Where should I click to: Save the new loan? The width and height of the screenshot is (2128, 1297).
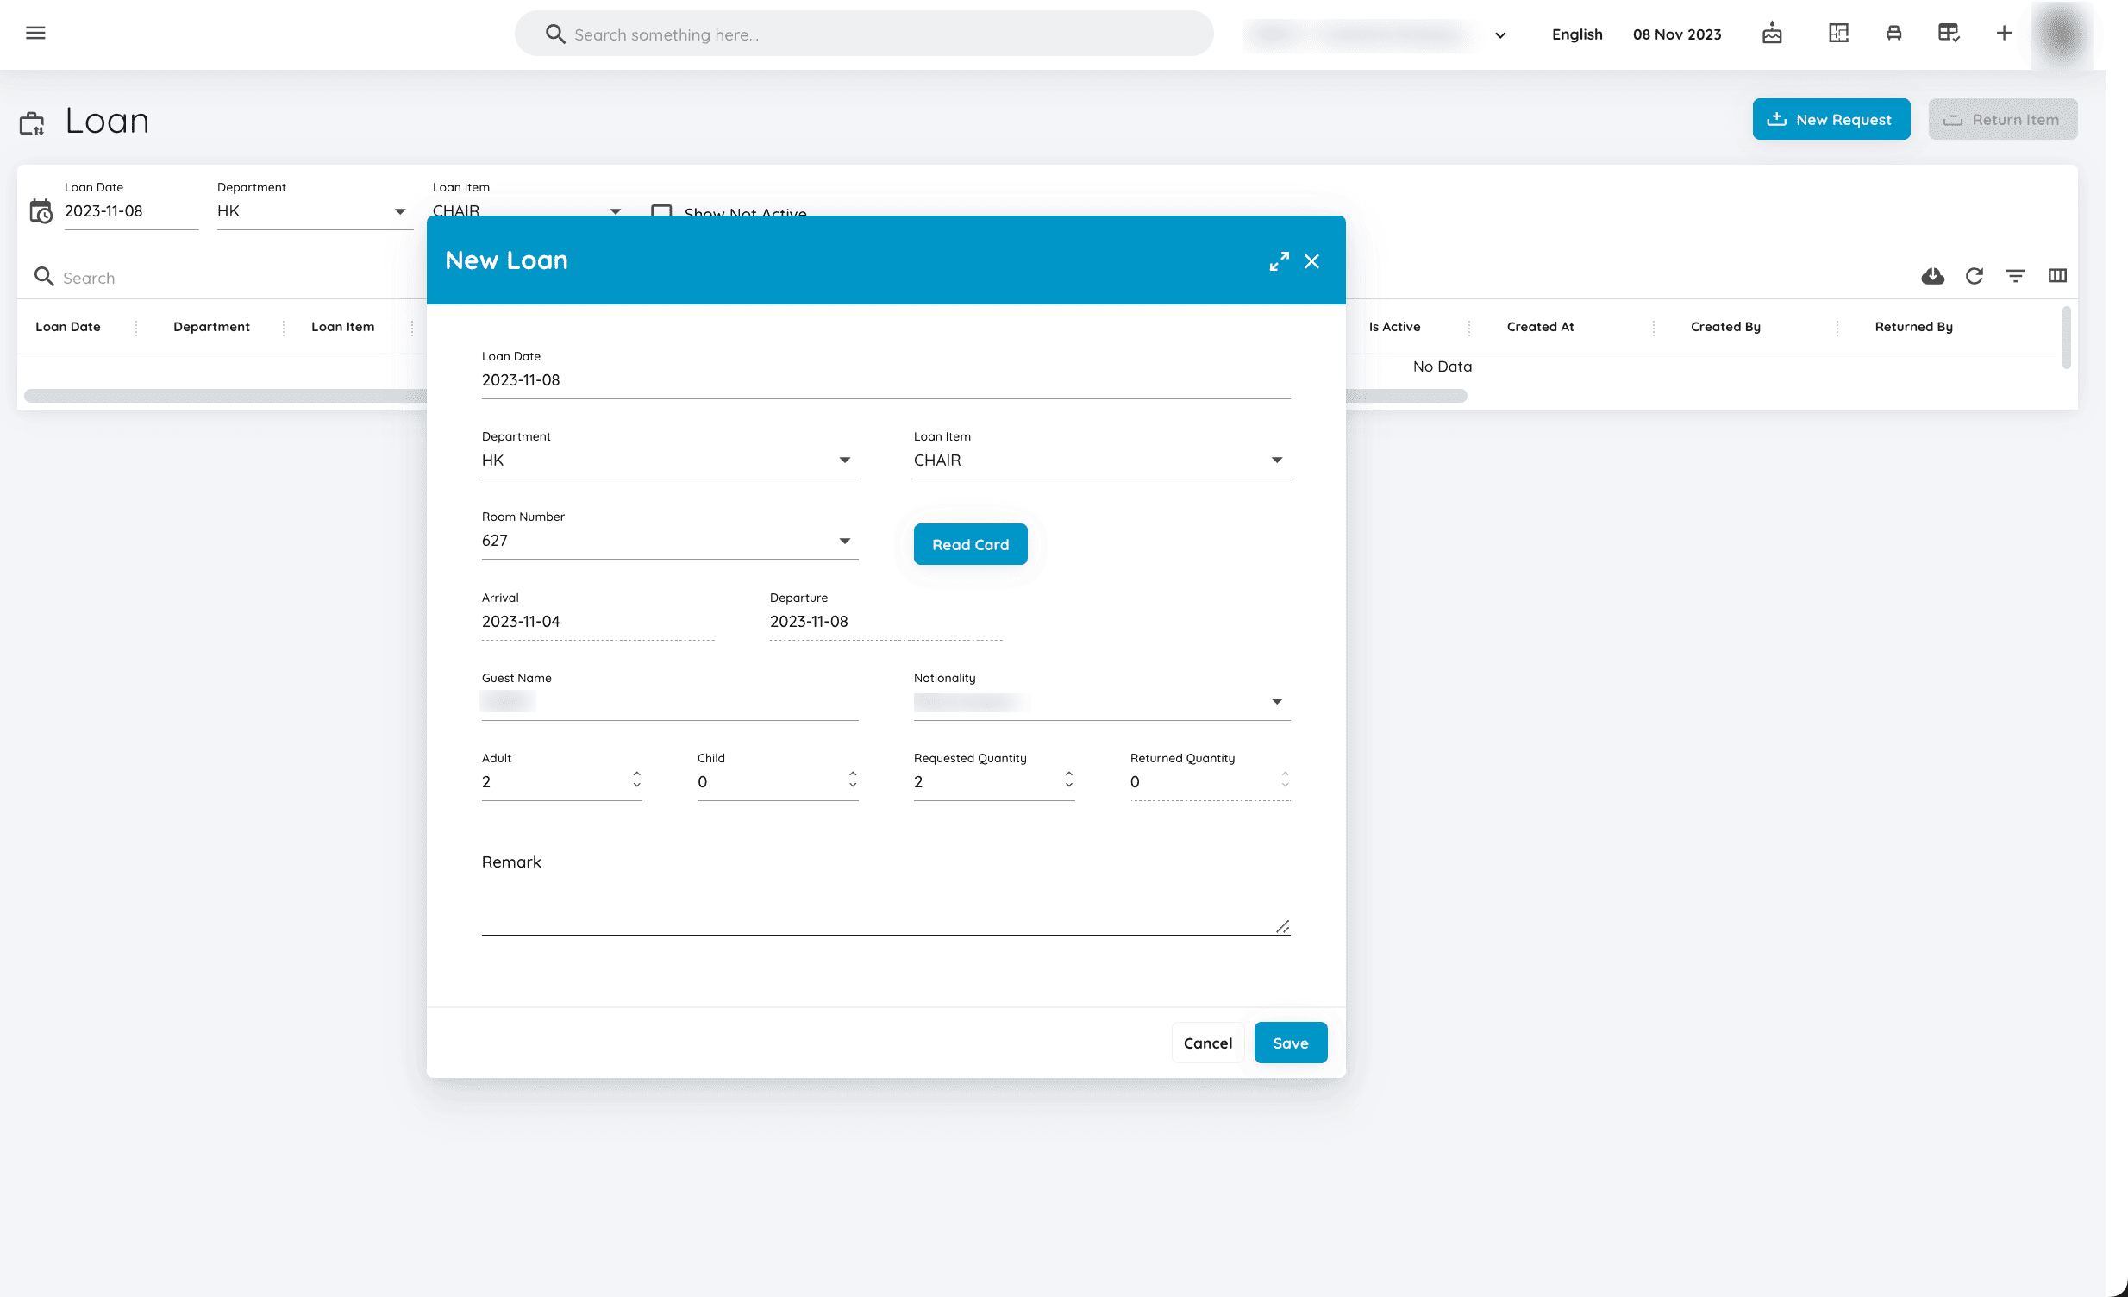tap(1290, 1043)
